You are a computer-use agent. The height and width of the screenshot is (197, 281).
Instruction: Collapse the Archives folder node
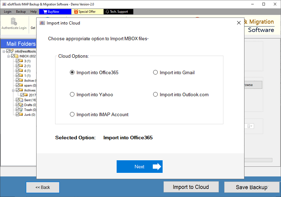tap(13, 90)
